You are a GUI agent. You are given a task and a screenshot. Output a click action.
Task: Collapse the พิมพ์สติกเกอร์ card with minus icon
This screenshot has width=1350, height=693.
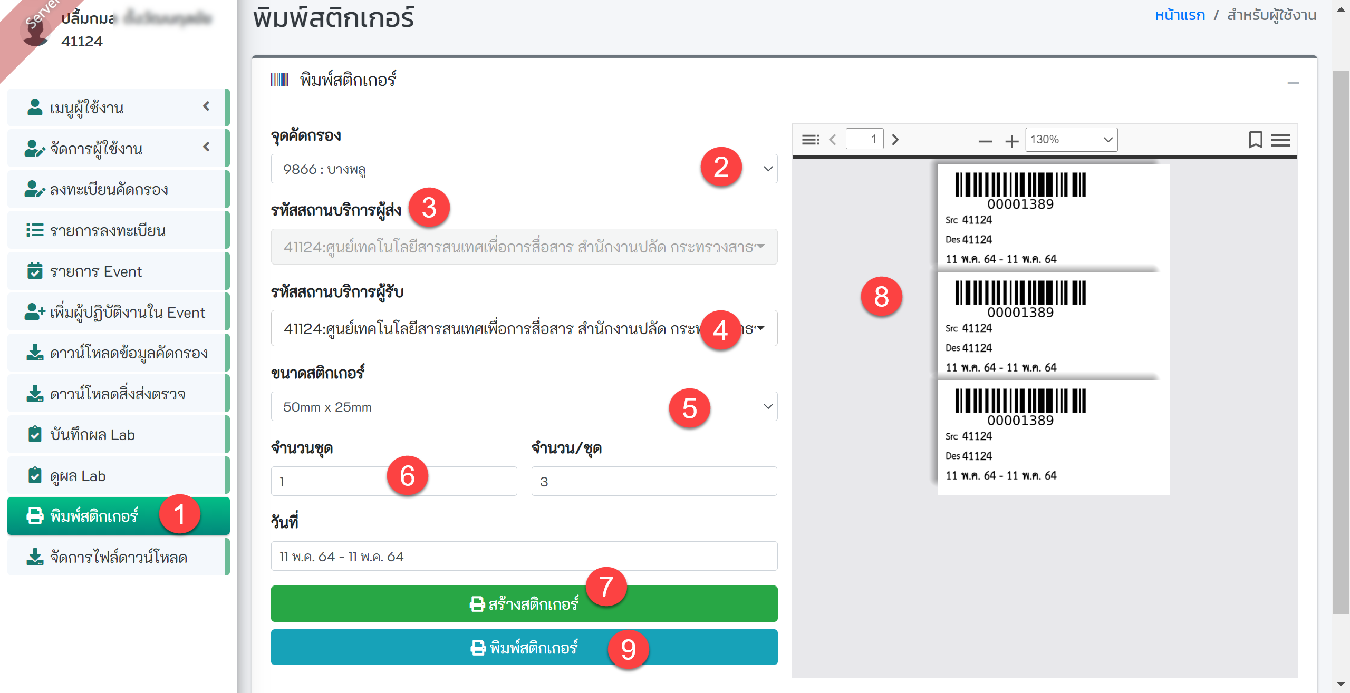pos(1293,83)
